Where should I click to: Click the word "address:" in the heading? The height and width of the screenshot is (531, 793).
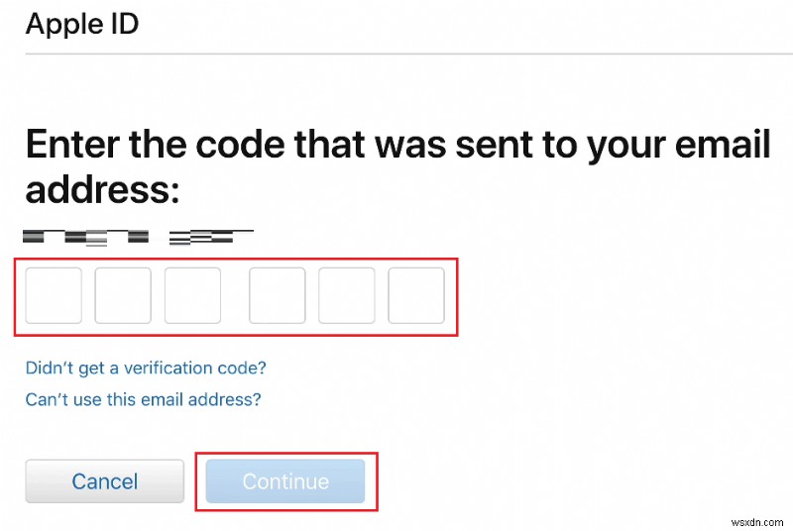click(x=99, y=187)
